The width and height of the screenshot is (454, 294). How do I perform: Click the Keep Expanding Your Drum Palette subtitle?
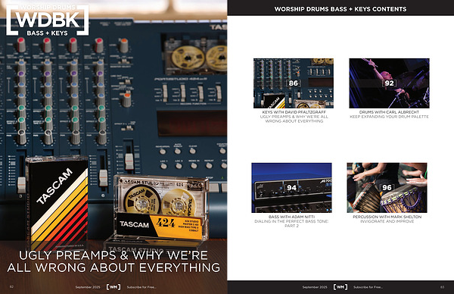(x=389, y=117)
